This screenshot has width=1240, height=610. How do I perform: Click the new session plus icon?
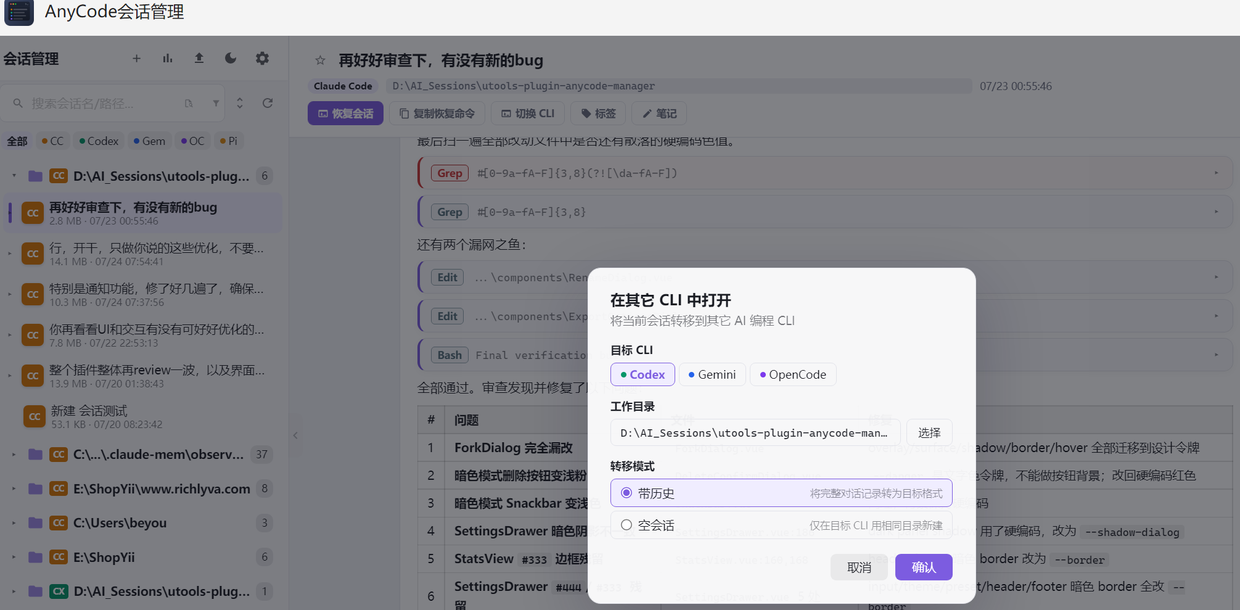137,59
